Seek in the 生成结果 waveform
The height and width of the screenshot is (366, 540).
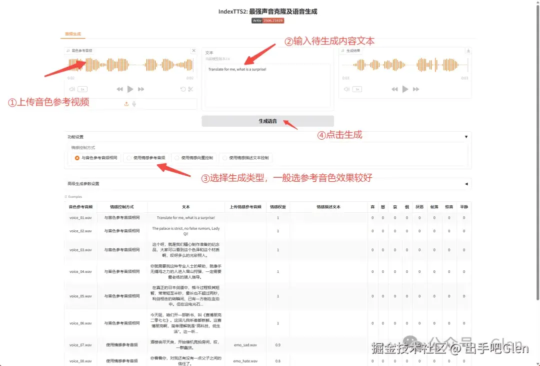[x=405, y=65]
